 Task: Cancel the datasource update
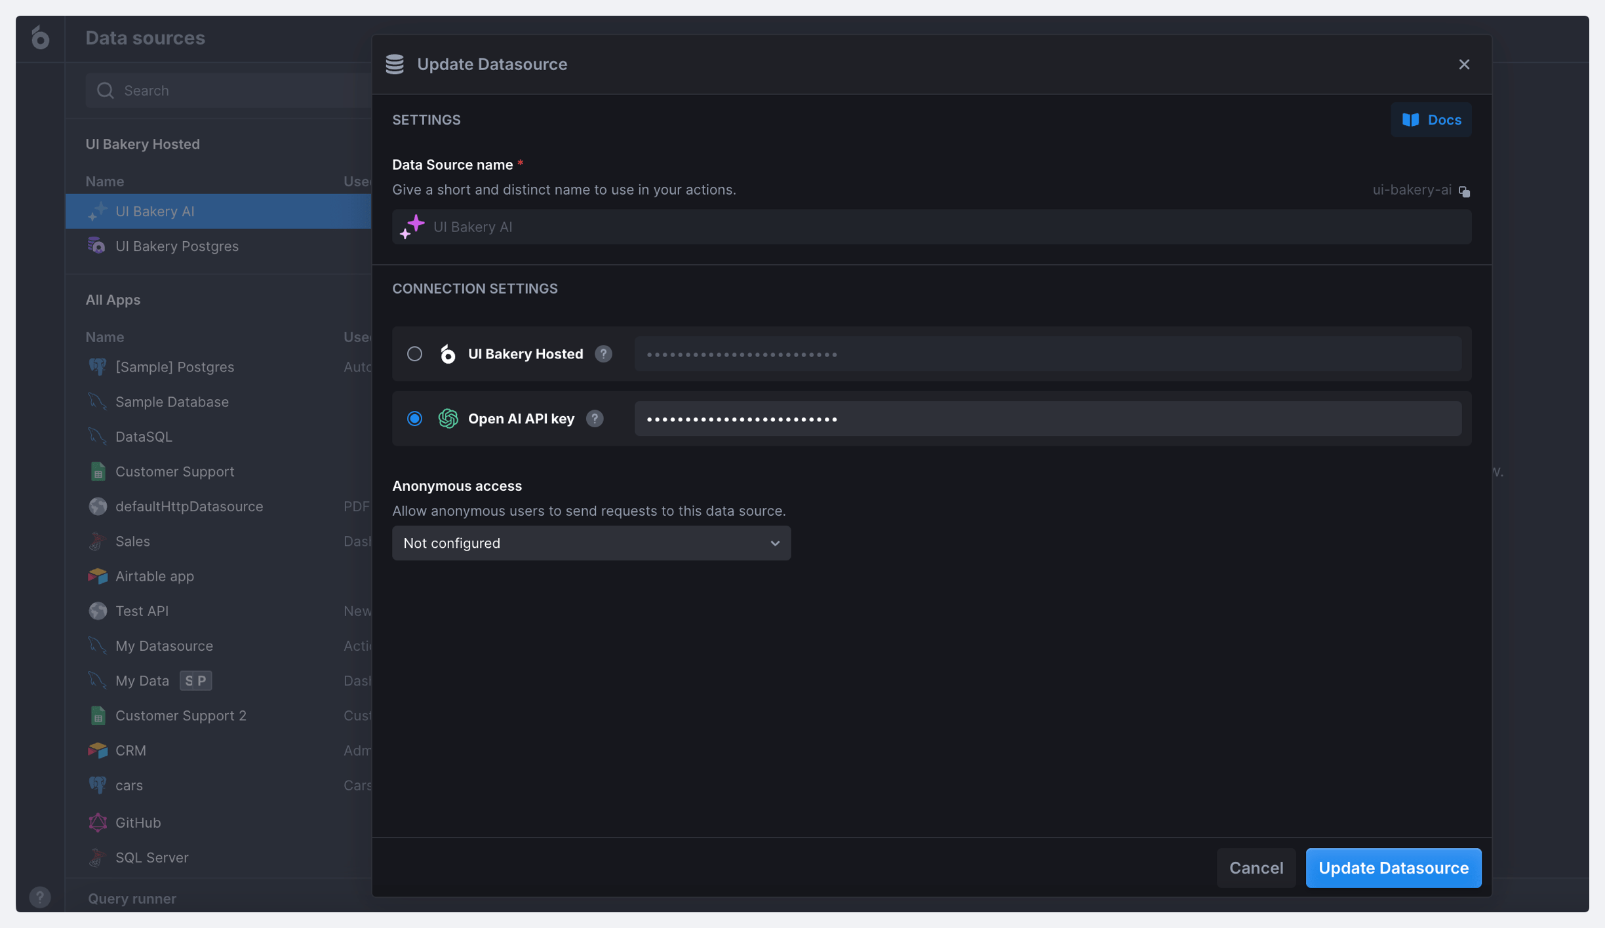tap(1256, 868)
